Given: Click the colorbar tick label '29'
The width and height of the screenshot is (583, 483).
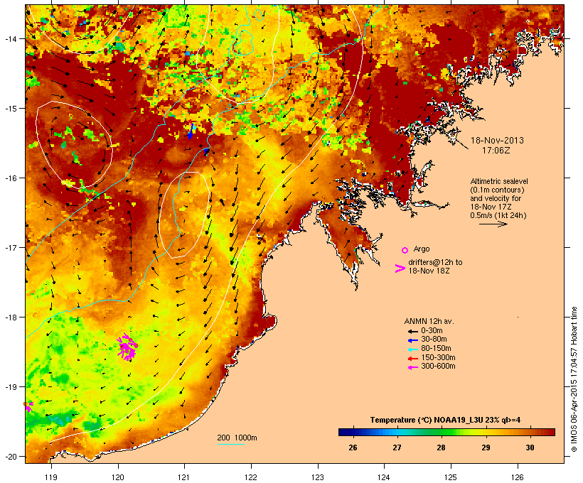Looking at the screenshot, I should pyautogui.click(x=486, y=447).
